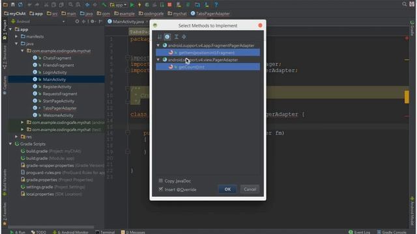Image resolution: width=417 pixels, height=234 pixels.
Task: Open the Gradle Console tool window
Action: 391,232
